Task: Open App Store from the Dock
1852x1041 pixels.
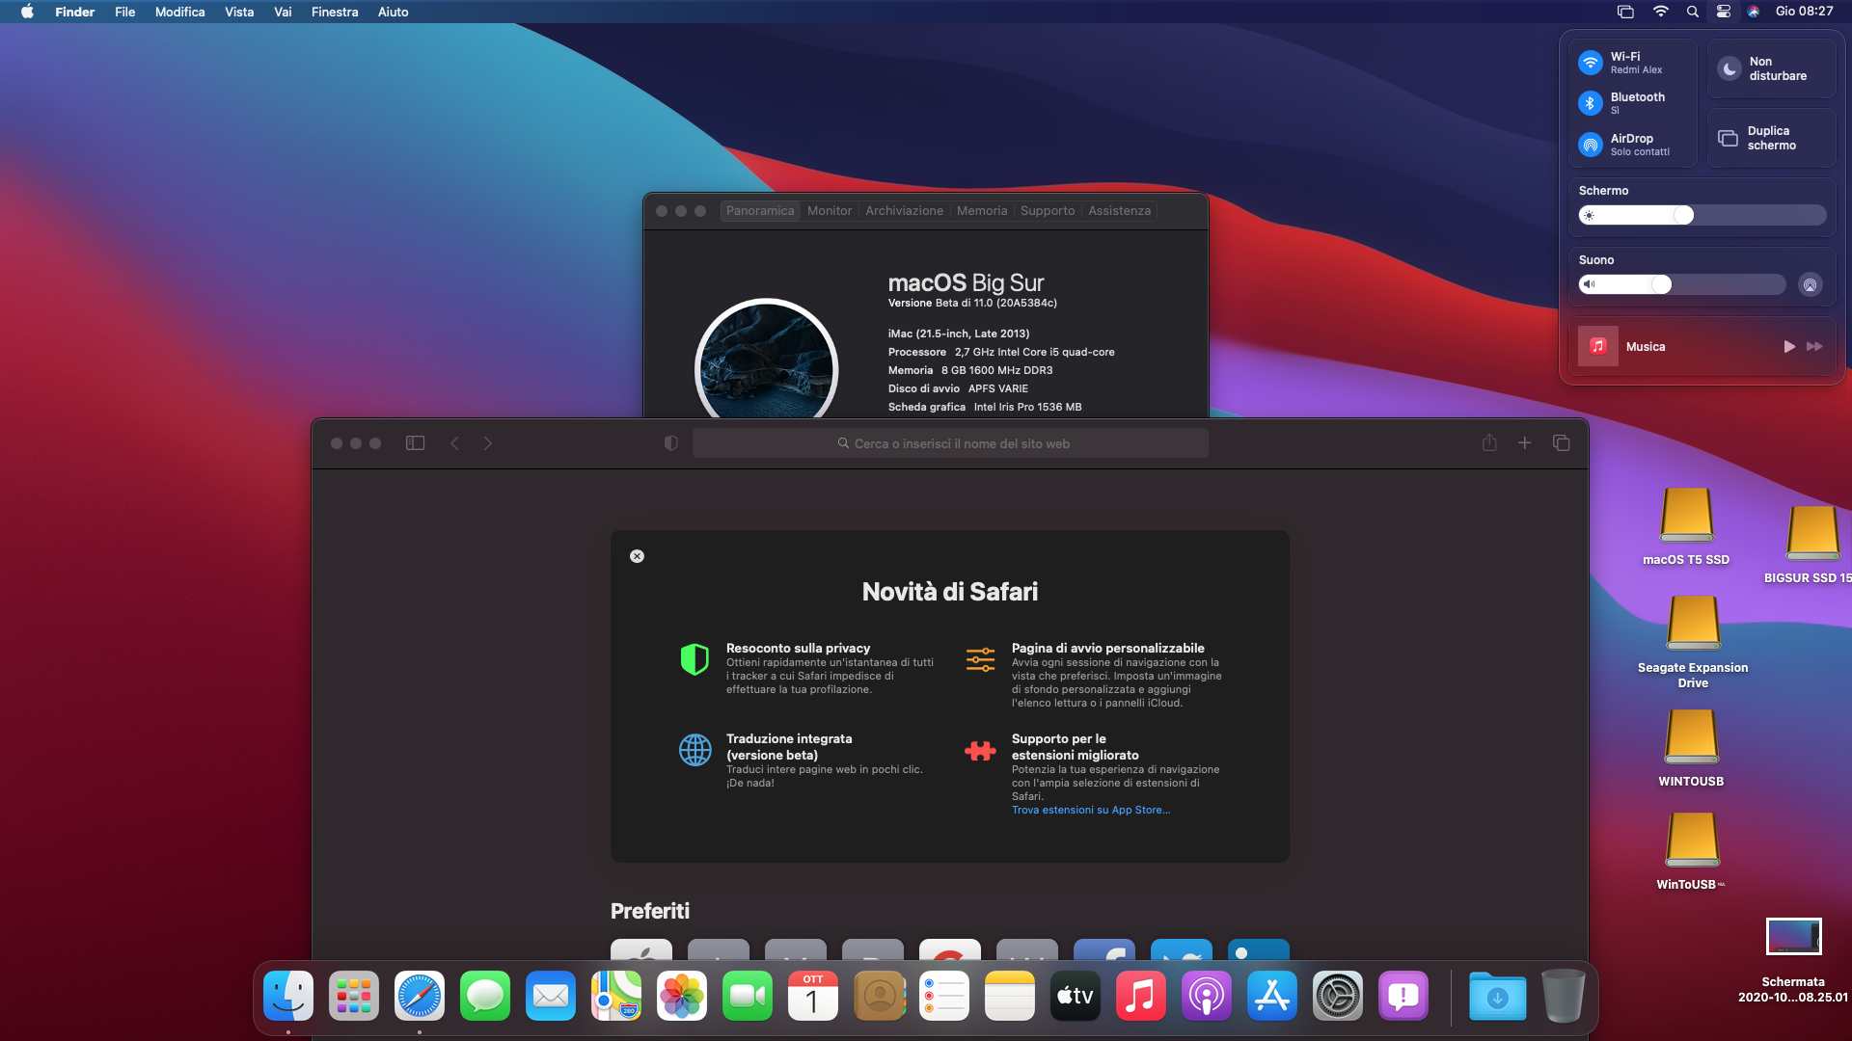Action: [1272, 996]
